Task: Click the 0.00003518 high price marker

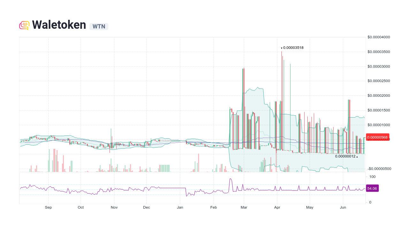Action: coord(292,48)
